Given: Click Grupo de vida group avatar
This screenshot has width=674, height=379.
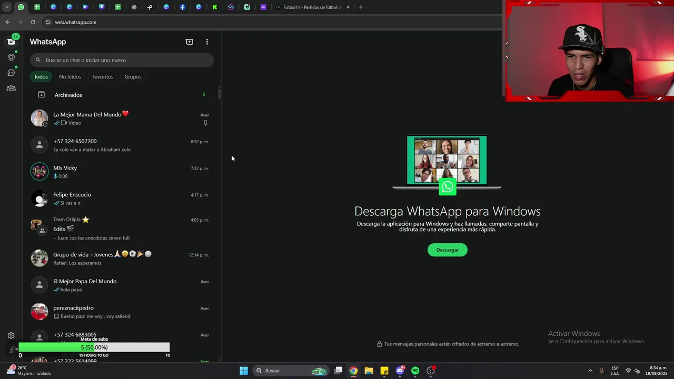Looking at the screenshot, I should point(39,258).
